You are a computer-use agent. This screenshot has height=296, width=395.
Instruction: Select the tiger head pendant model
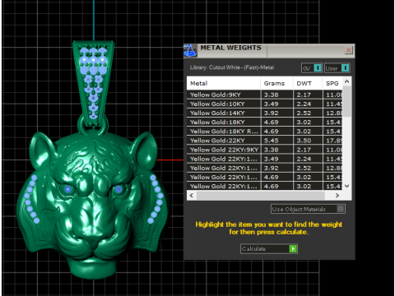93,206
